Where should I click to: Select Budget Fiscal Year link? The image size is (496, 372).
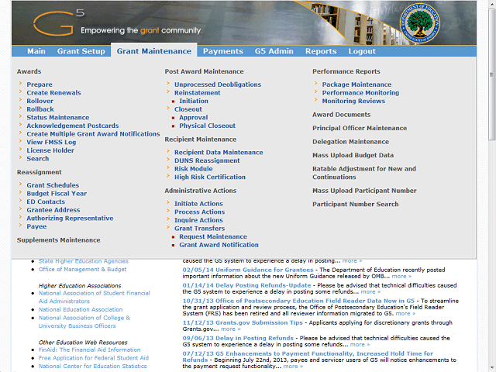57,193
